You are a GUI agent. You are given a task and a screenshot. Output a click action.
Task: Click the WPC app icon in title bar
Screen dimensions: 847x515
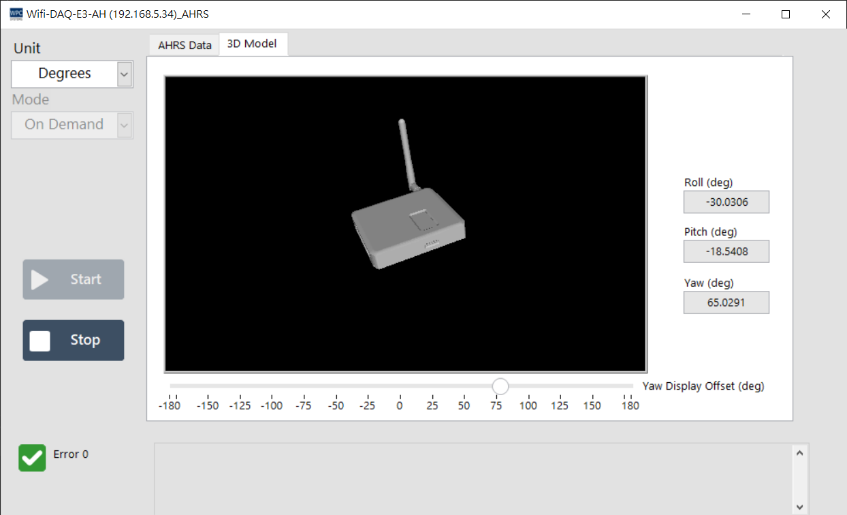coord(16,14)
